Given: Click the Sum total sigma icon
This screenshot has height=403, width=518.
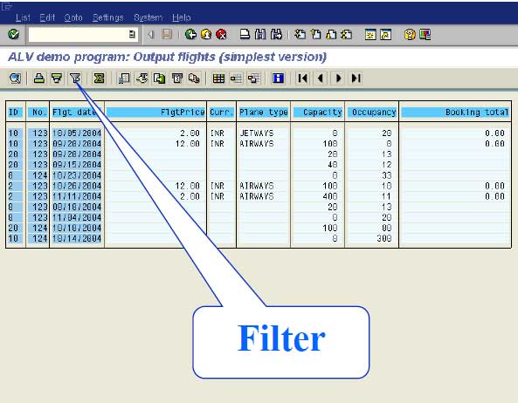Looking at the screenshot, I should [x=99, y=79].
